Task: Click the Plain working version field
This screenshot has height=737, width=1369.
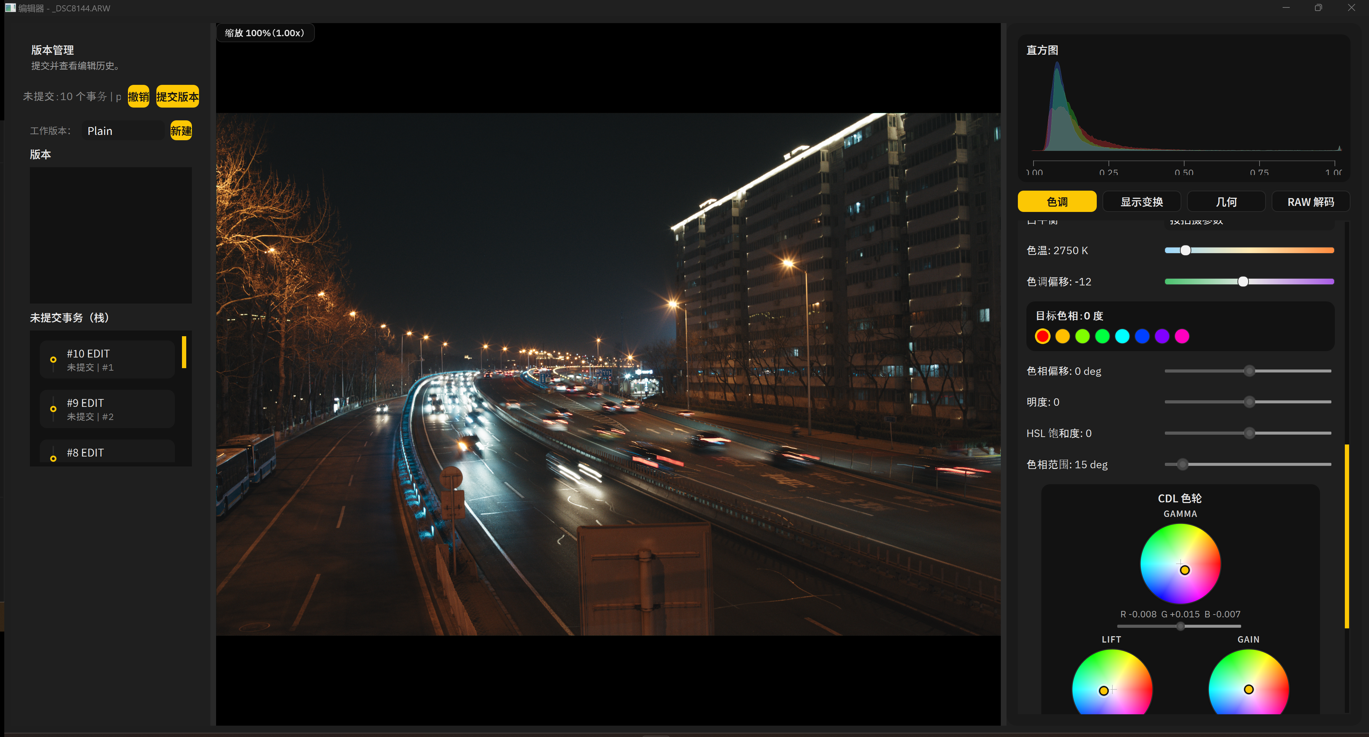Action: point(123,131)
